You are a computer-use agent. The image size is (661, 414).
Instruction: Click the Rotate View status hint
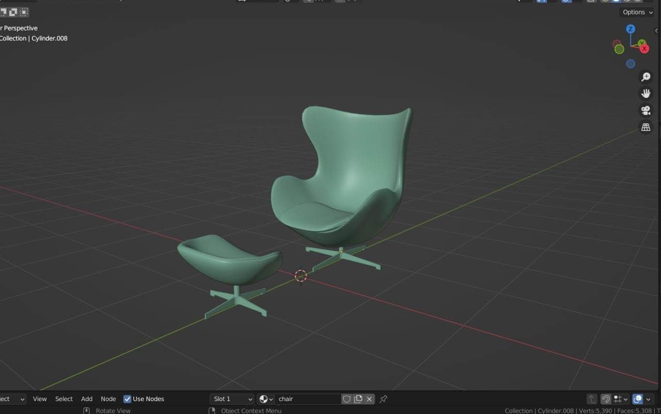[x=113, y=411]
